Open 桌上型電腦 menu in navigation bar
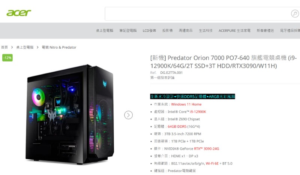The width and height of the screenshot is (300, 175). point(105,31)
